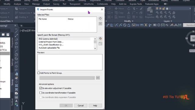Screen dimensions: 195x110
Task: Click the Top view label in viewport controls
Action: pos(26,31)
